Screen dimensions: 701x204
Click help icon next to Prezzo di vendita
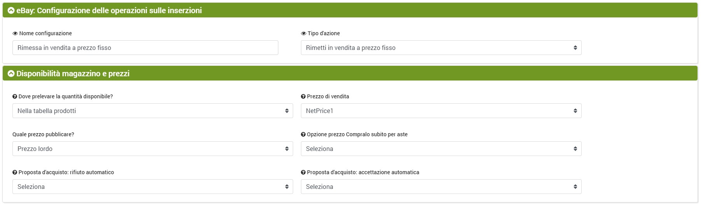303,97
